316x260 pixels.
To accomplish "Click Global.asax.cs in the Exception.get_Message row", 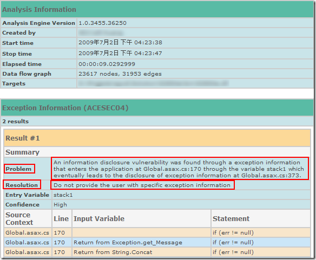I will point(27,242).
